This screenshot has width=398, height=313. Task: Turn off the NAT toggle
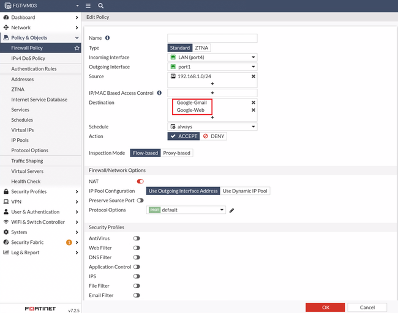pos(140,181)
